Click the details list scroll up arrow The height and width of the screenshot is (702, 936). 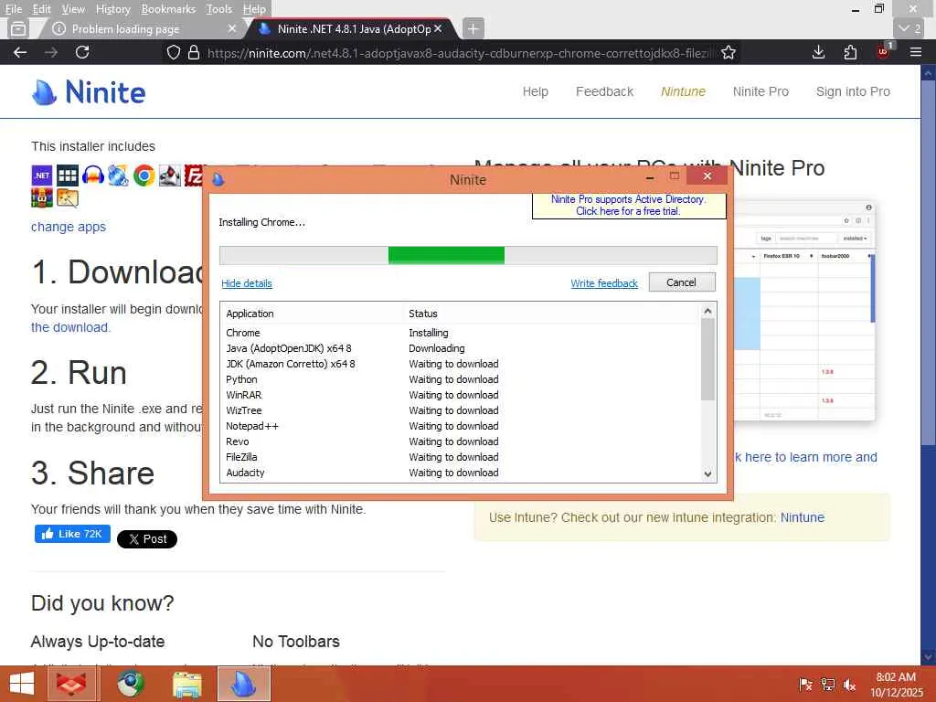click(x=708, y=311)
